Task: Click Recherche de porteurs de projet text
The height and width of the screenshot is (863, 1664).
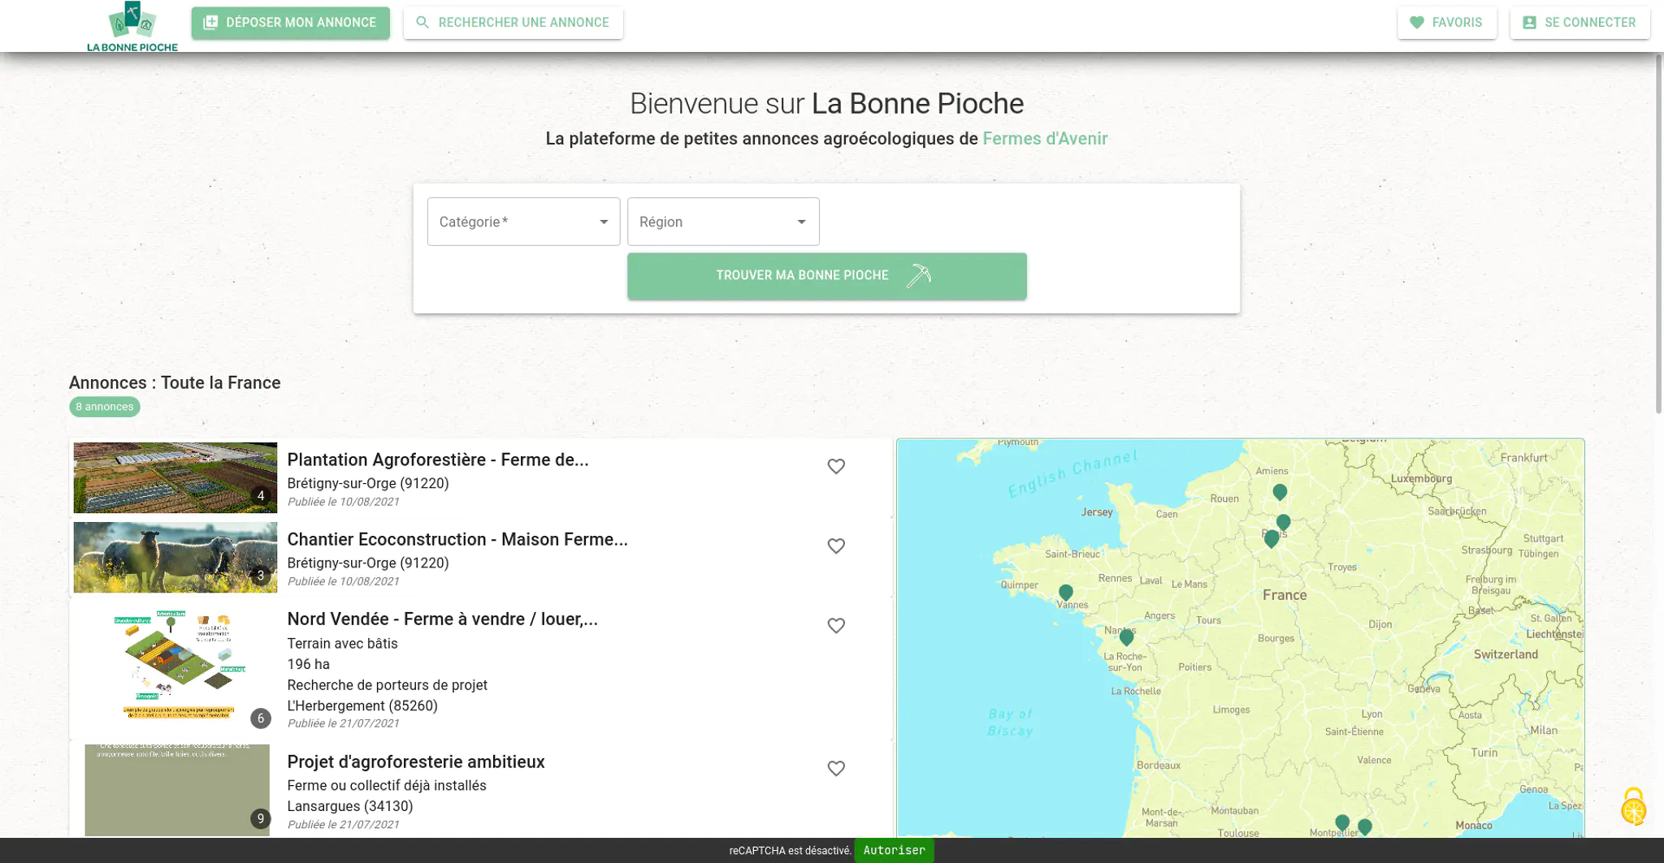Action: pos(388,685)
